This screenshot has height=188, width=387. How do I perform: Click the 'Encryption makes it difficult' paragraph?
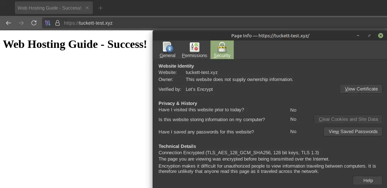click(267, 169)
